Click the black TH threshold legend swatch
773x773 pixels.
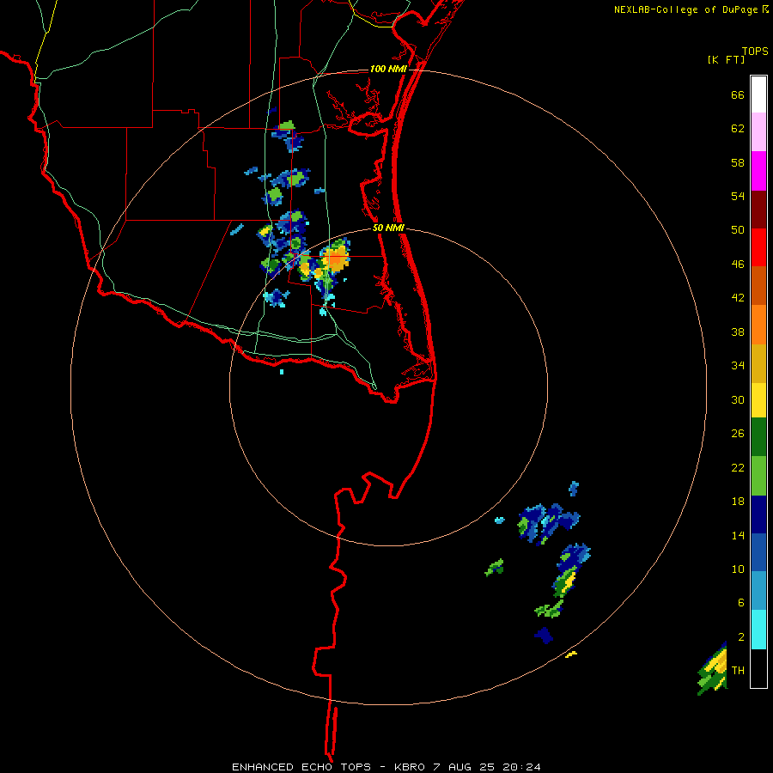pyautogui.click(x=758, y=668)
